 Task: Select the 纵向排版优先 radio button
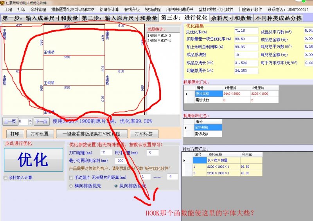coord(116,186)
